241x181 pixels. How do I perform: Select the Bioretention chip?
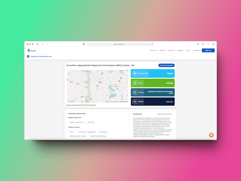[x=103, y=132]
